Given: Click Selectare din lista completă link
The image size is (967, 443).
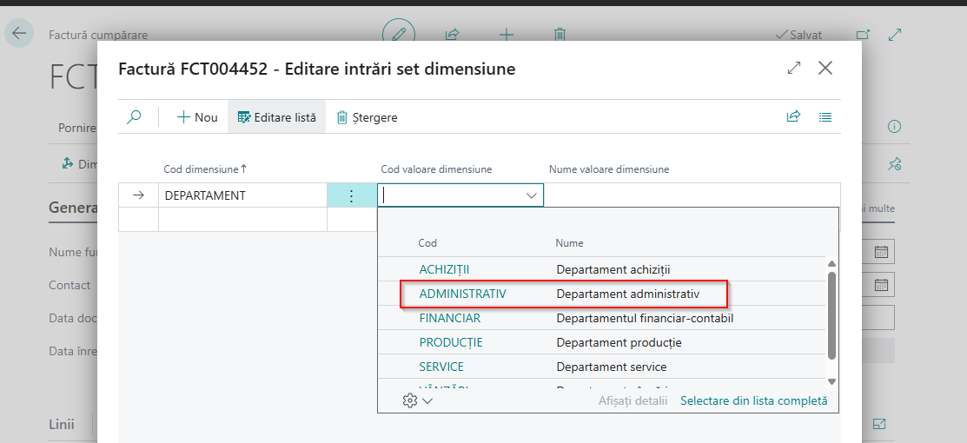Looking at the screenshot, I should coord(753,400).
